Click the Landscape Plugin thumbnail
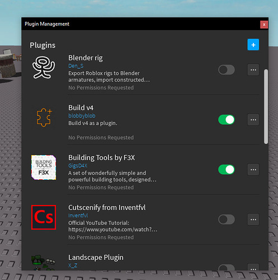Viewport: 278px width, 280px height. pyautogui.click(x=44, y=263)
